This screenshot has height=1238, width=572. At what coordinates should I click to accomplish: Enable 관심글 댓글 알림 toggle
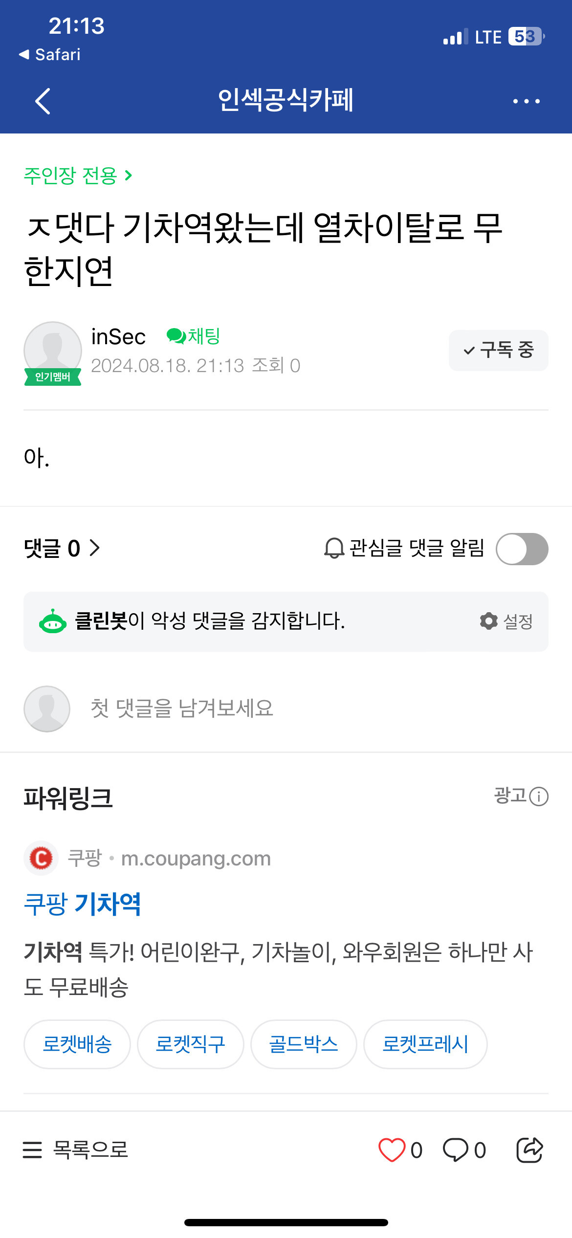(x=522, y=549)
